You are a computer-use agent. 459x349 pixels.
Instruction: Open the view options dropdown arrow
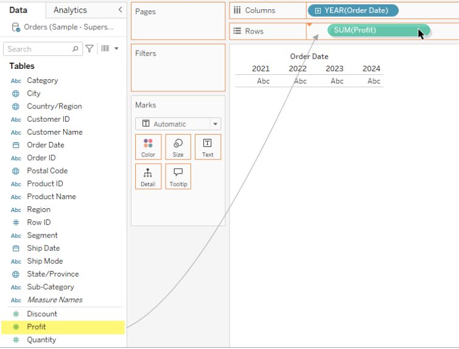tap(116, 49)
